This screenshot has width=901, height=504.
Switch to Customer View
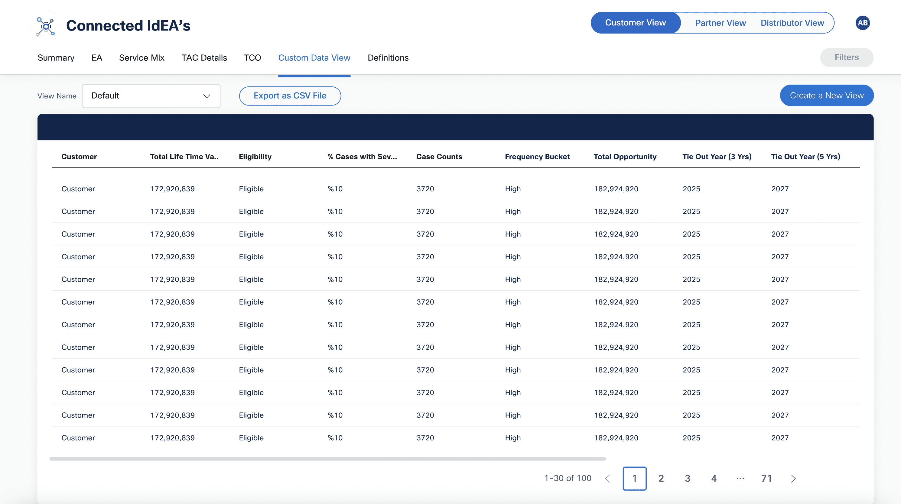[636, 23]
